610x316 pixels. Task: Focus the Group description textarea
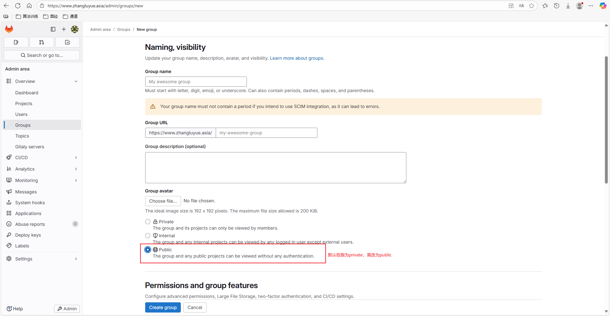pos(275,168)
